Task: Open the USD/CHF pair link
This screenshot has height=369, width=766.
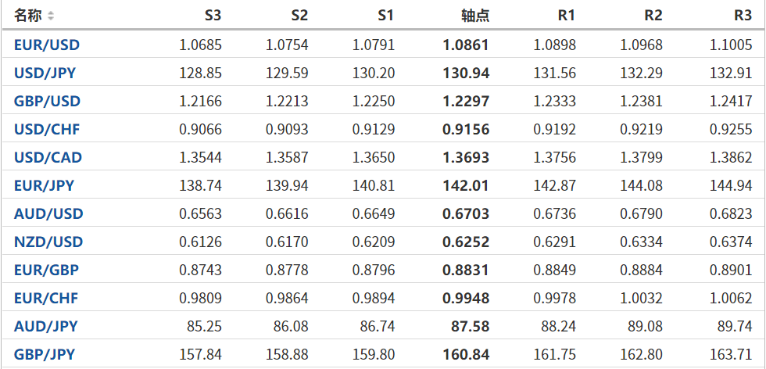Action: click(x=47, y=130)
